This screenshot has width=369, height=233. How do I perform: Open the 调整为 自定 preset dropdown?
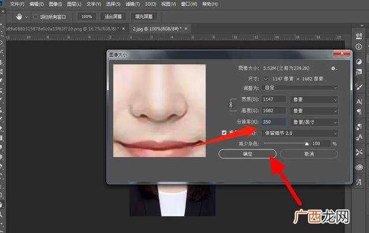[300, 88]
